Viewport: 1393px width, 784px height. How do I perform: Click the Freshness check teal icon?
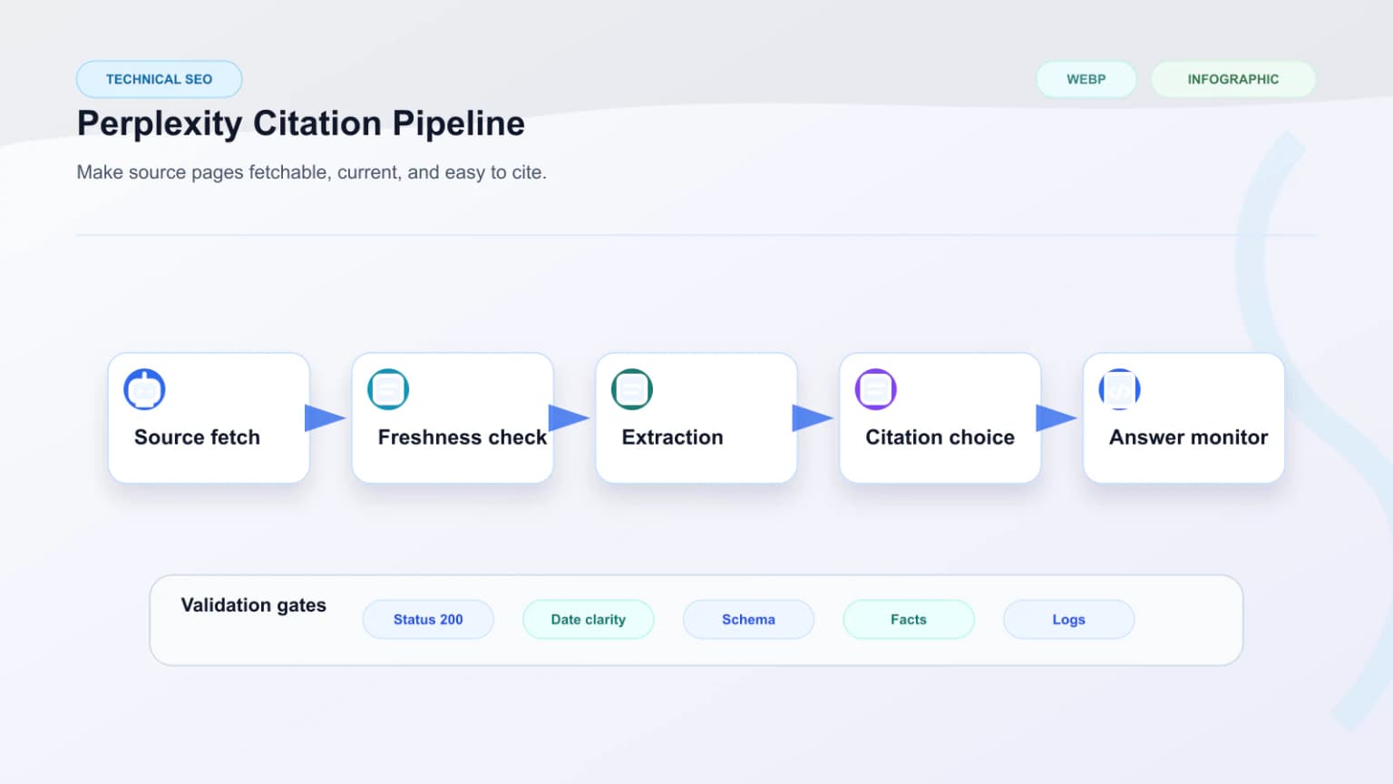[388, 389]
